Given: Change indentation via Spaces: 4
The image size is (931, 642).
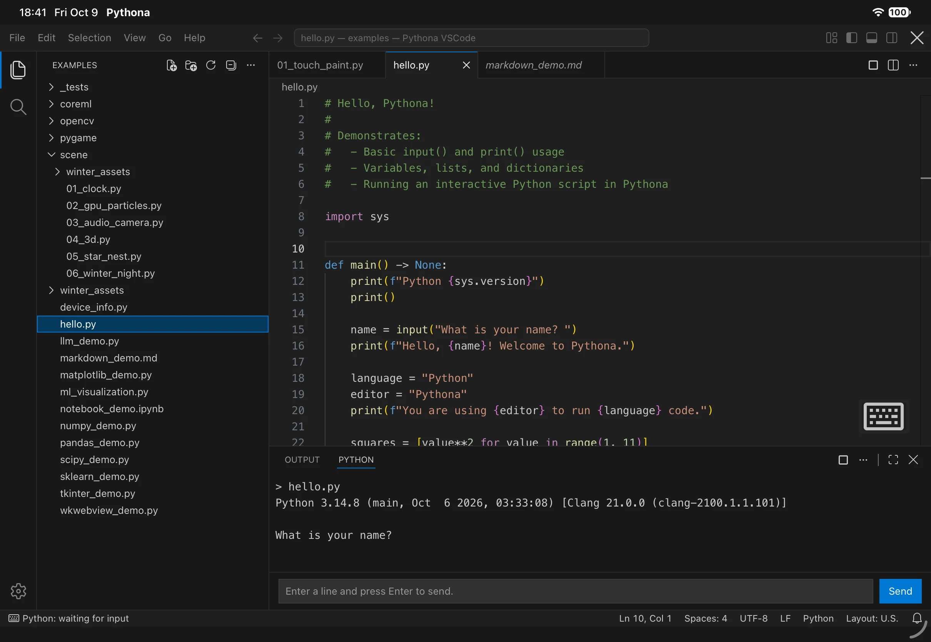Looking at the screenshot, I should (x=706, y=618).
